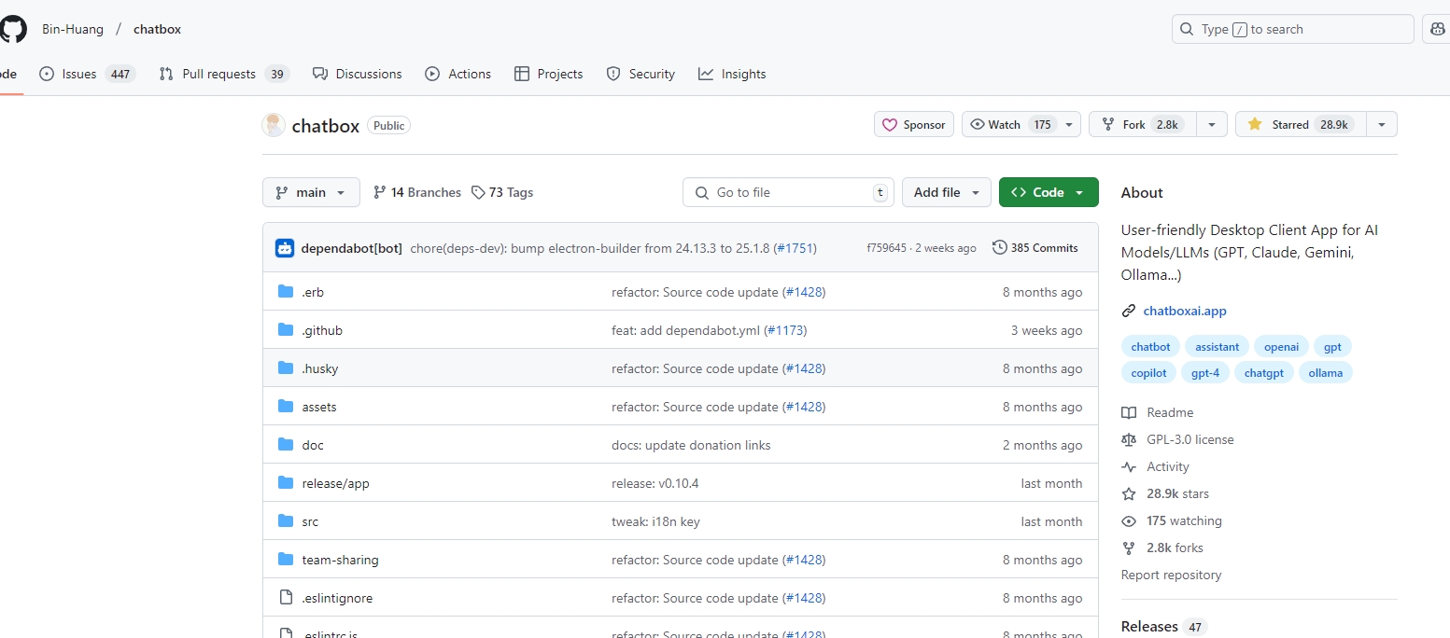Open Copilot icon beside the search bar
The image size is (1450, 638).
coord(1438,29)
